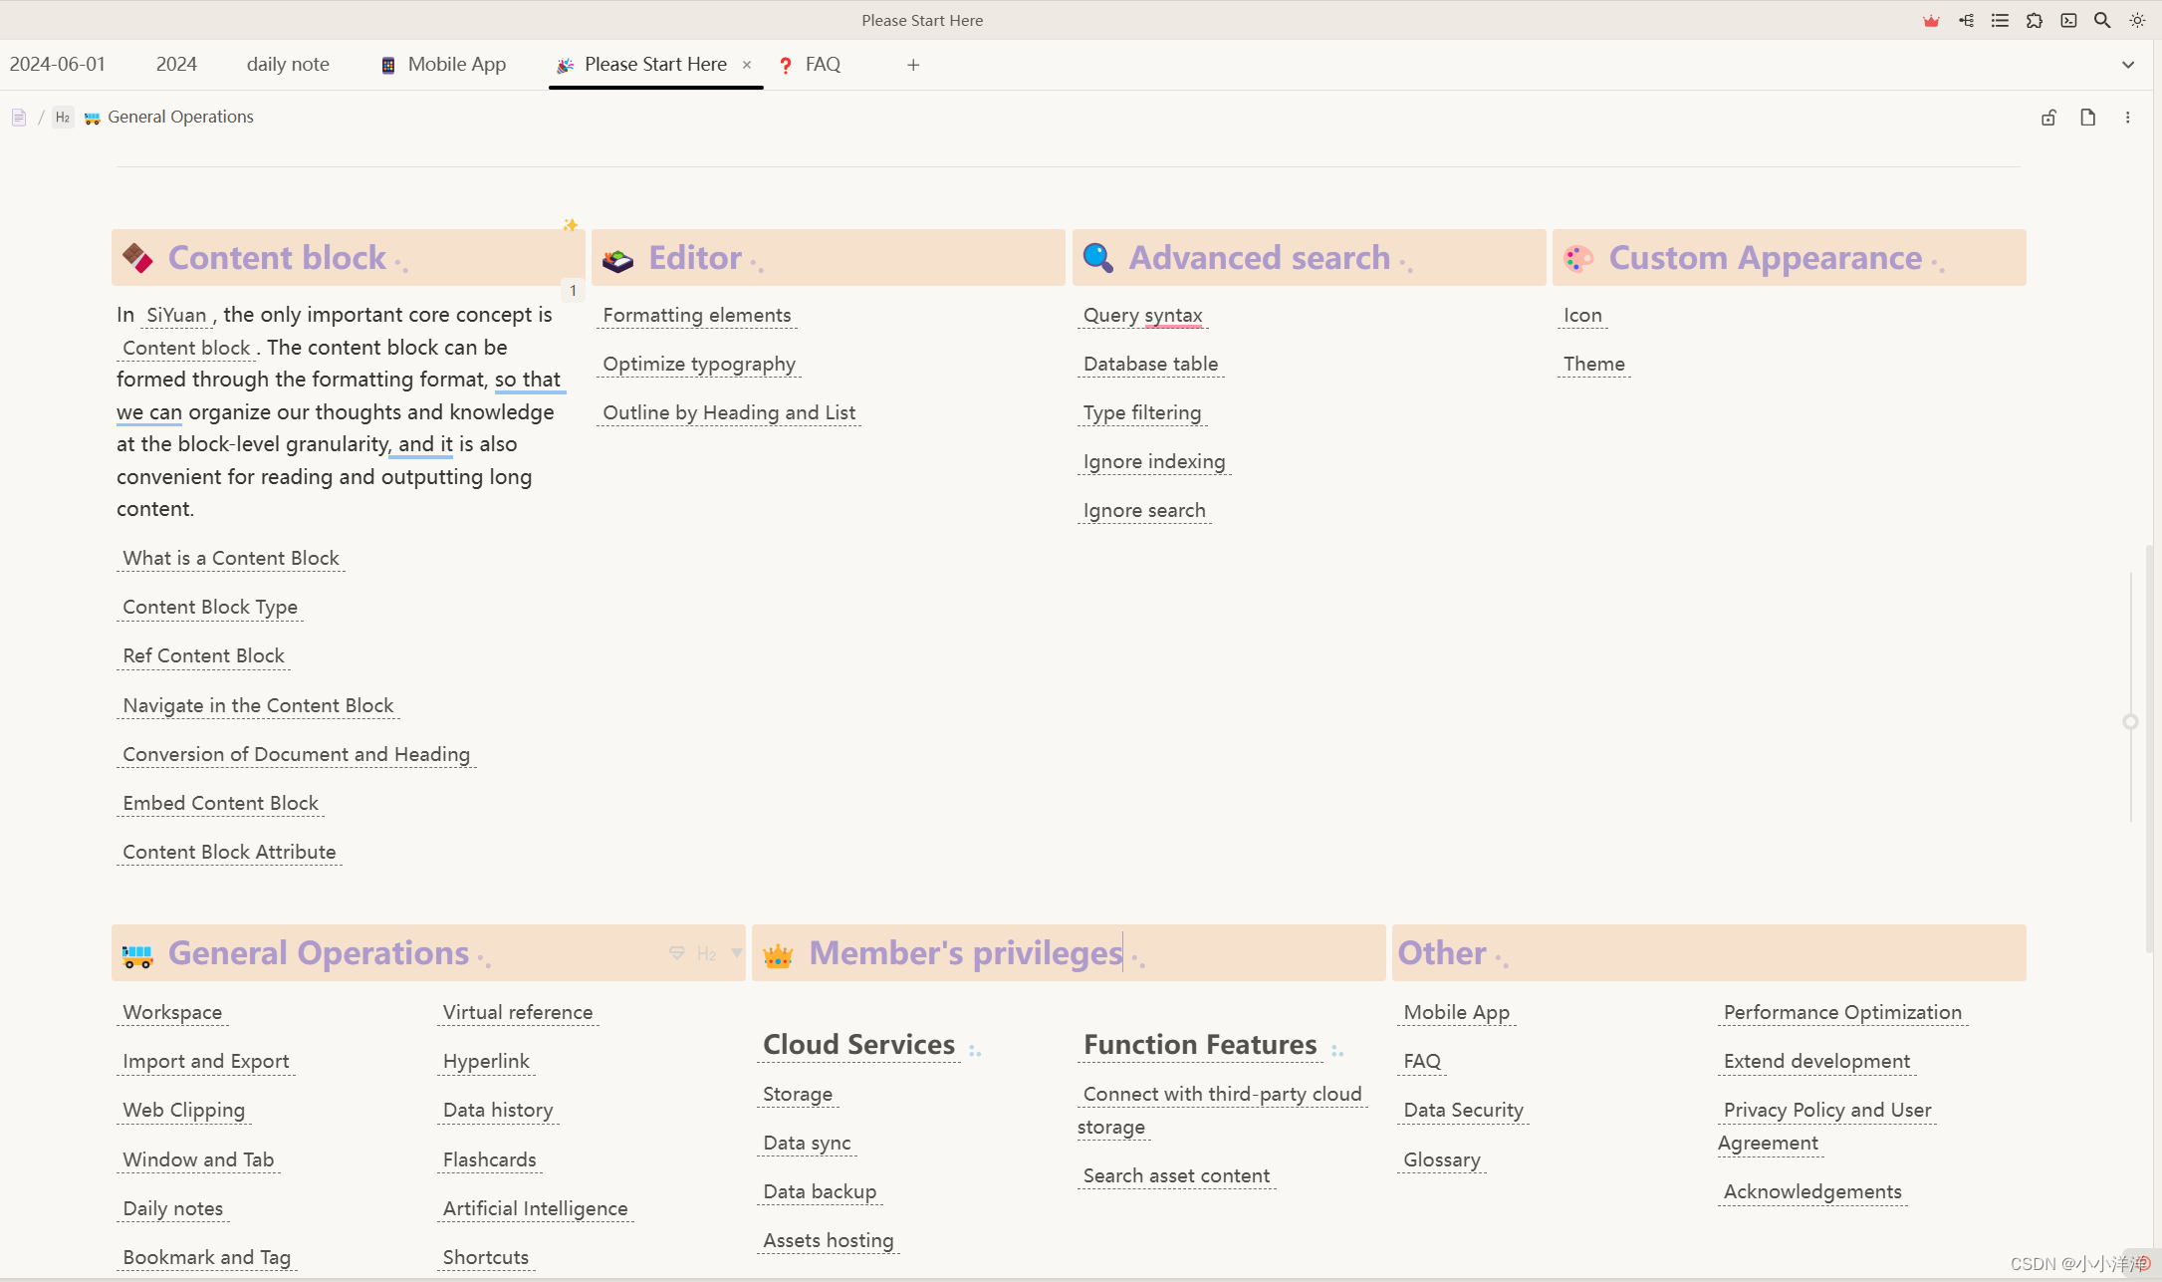2162x1282 pixels.
Task: Click the document page icon in breadcrumb bar
Action: 19,118
